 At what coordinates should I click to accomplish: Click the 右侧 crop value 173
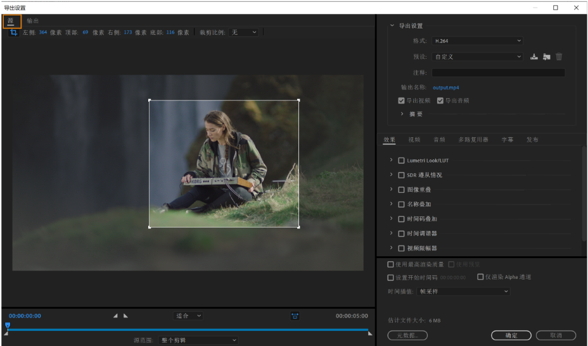[128, 33]
